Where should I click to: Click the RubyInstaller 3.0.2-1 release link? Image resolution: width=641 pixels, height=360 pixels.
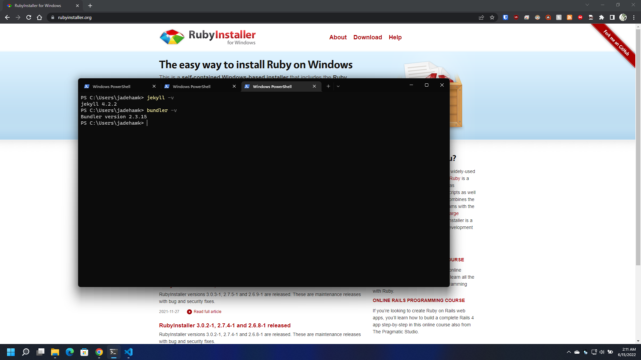225,325
